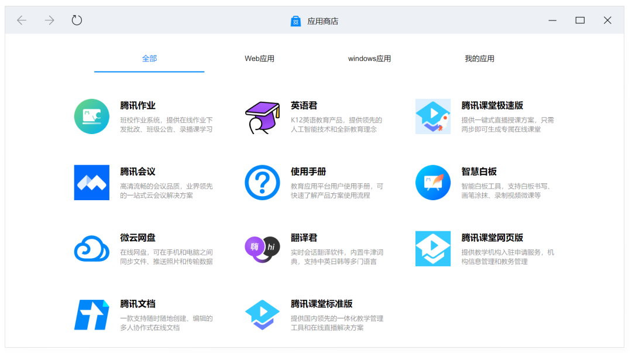Switch to the Web应用 tab
632x353 pixels.
click(259, 58)
